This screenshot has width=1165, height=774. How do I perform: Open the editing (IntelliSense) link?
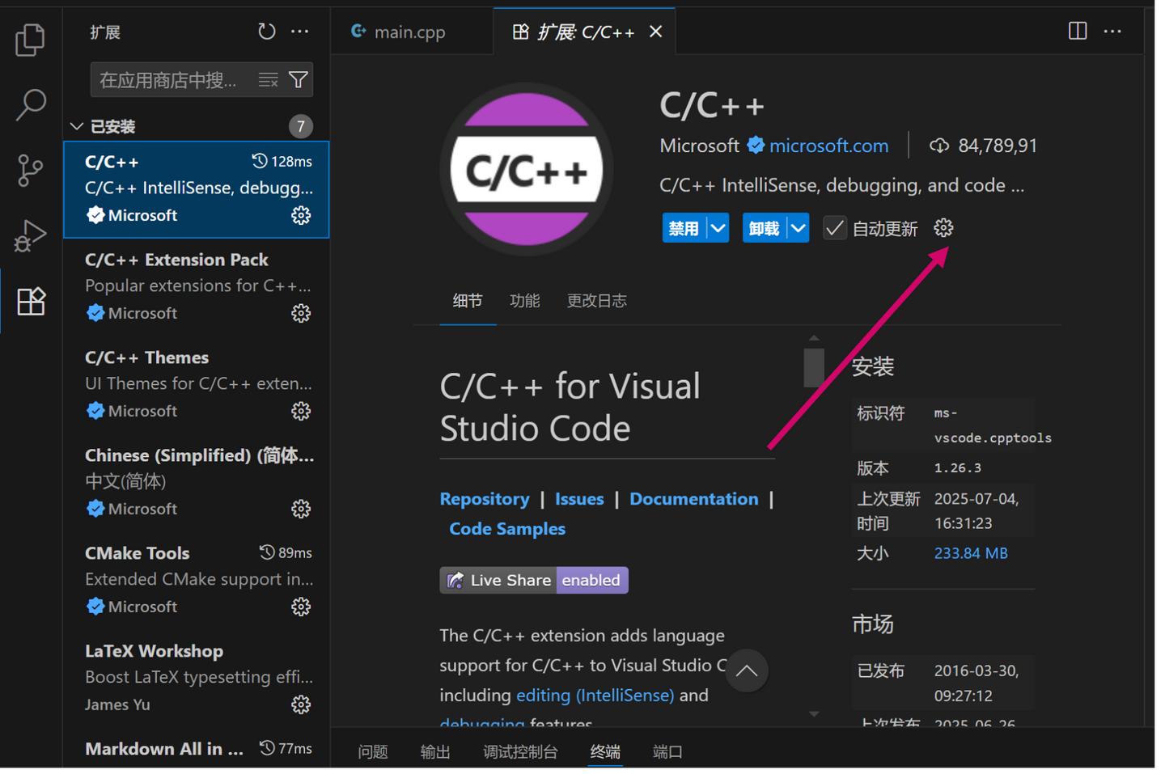tap(595, 696)
